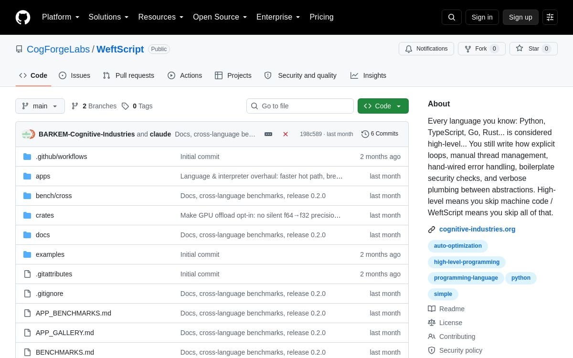
Task: Click the Readme book icon
Action: (x=432, y=309)
